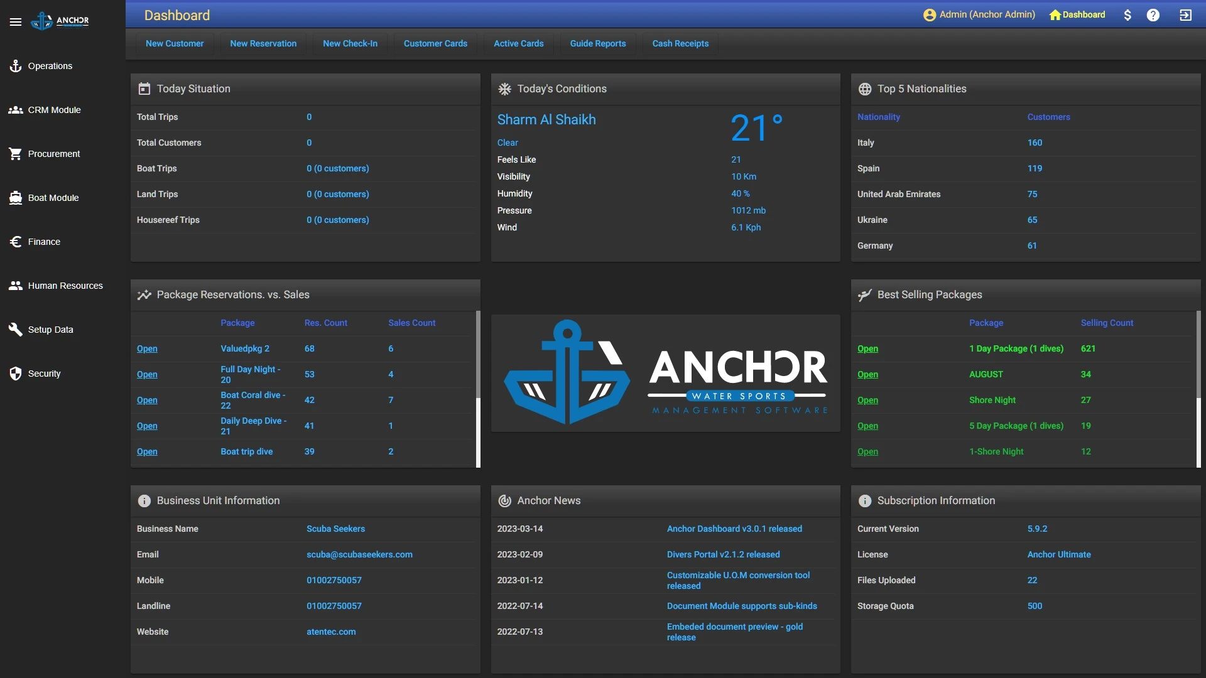This screenshot has height=678, width=1206.
Task: Open the Boat Module section
Action: point(53,198)
